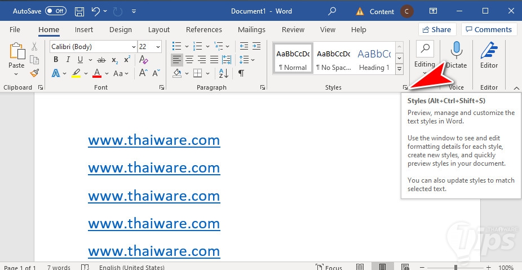522x270 pixels.
Task: Increase paragraph indent
Action: [x=256, y=46]
